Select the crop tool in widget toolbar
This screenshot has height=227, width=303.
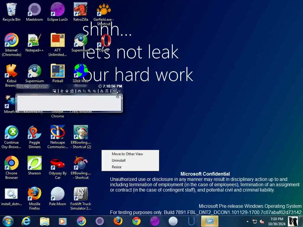pyautogui.click(x=84, y=91)
